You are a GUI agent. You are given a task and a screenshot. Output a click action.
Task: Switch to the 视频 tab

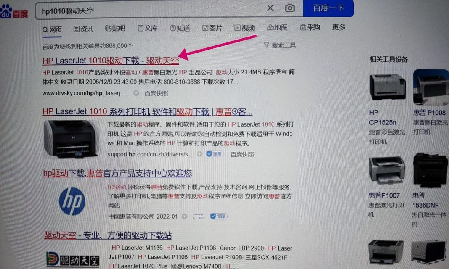[244, 28]
